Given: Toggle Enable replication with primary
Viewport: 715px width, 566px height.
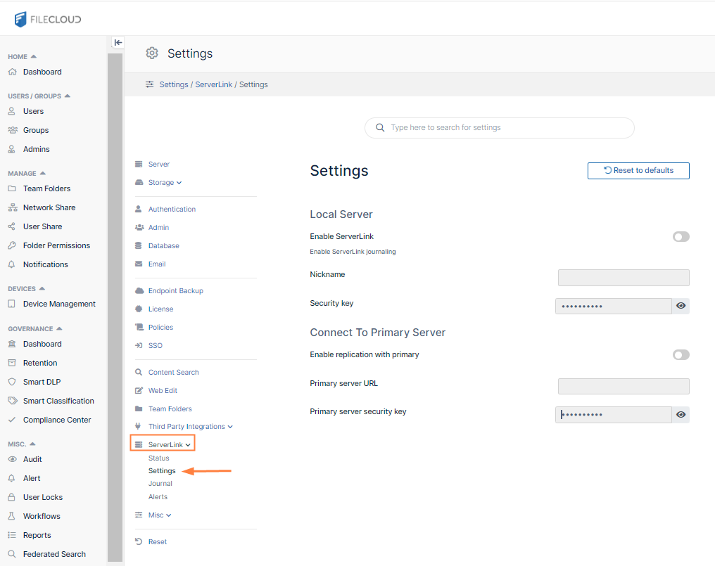Looking at the screenshot, I should (x=681, y=355).
